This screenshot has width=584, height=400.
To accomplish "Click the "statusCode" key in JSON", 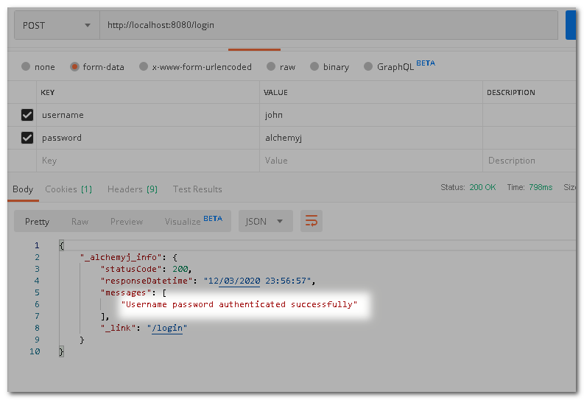I will point(131,269).
